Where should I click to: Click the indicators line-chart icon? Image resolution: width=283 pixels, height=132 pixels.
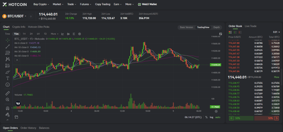pos(63,34)
